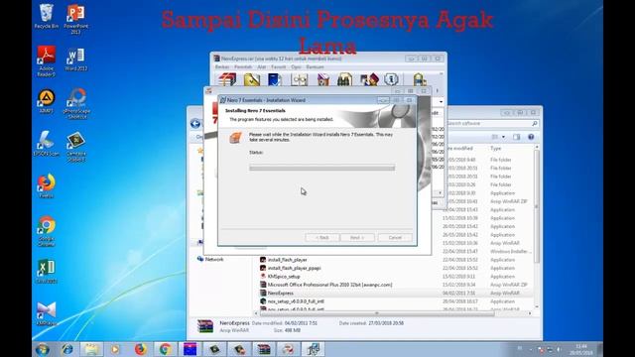Image resolution: width=635 pixels, height=357 pixels.
Task: Click Cancel in the Nero Installation Wizard
Action: tap(395, 238)
